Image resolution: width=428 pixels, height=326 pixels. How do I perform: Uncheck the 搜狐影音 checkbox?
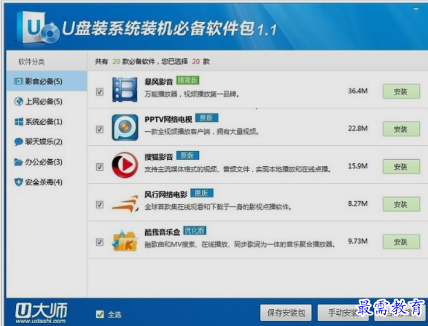(100, 167)
